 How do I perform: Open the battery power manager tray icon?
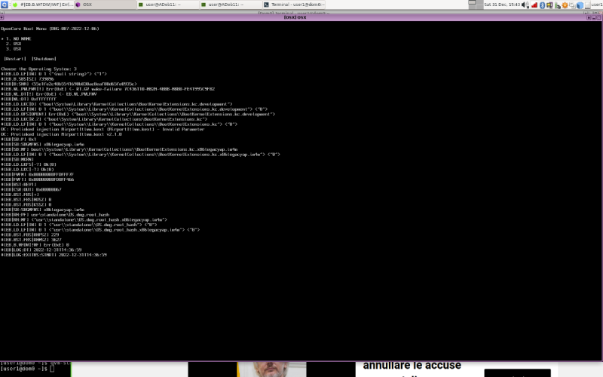coord(557,5)
